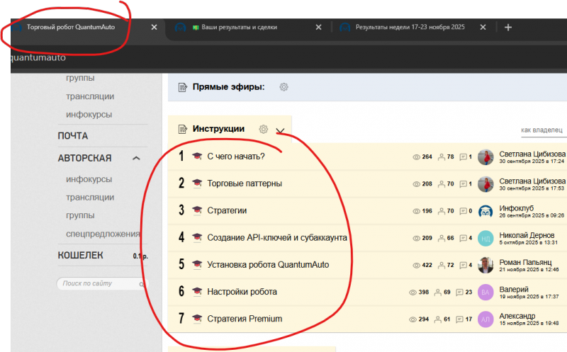Click graduation cap icon of 'Торговые паттерны'
The width and height of the screenshot is (567, 352).
pyautogui.click(x=197, y=183)
